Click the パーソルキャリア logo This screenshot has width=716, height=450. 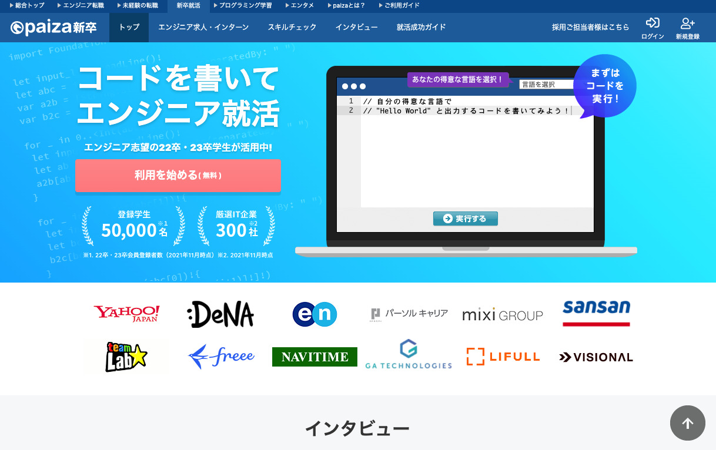[409, 314]
